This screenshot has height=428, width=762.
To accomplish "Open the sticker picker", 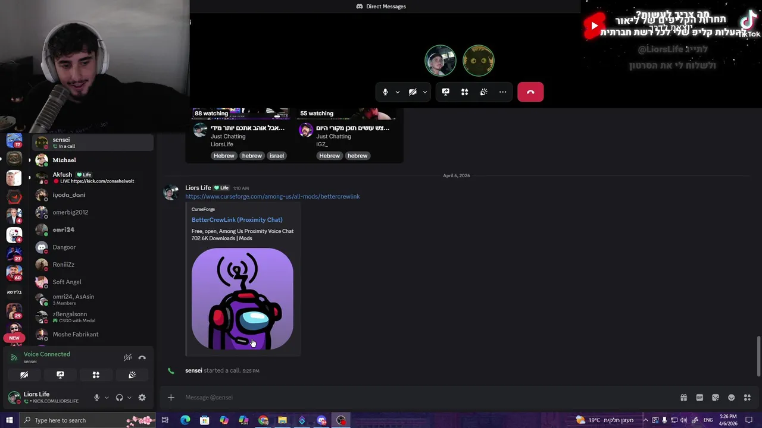I will click(716, 398).
